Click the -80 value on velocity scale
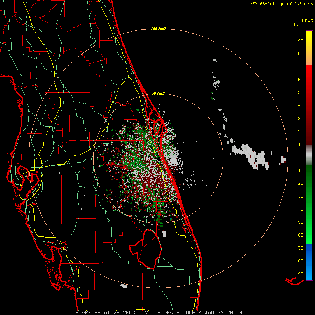The image size is (315, 315). [x=299, y=261]
